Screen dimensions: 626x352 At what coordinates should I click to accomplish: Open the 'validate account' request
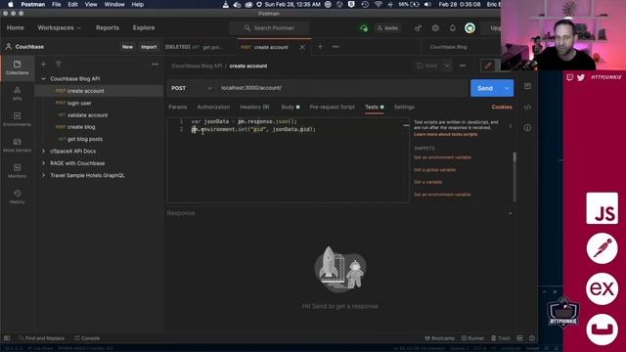tap(87, 115)
